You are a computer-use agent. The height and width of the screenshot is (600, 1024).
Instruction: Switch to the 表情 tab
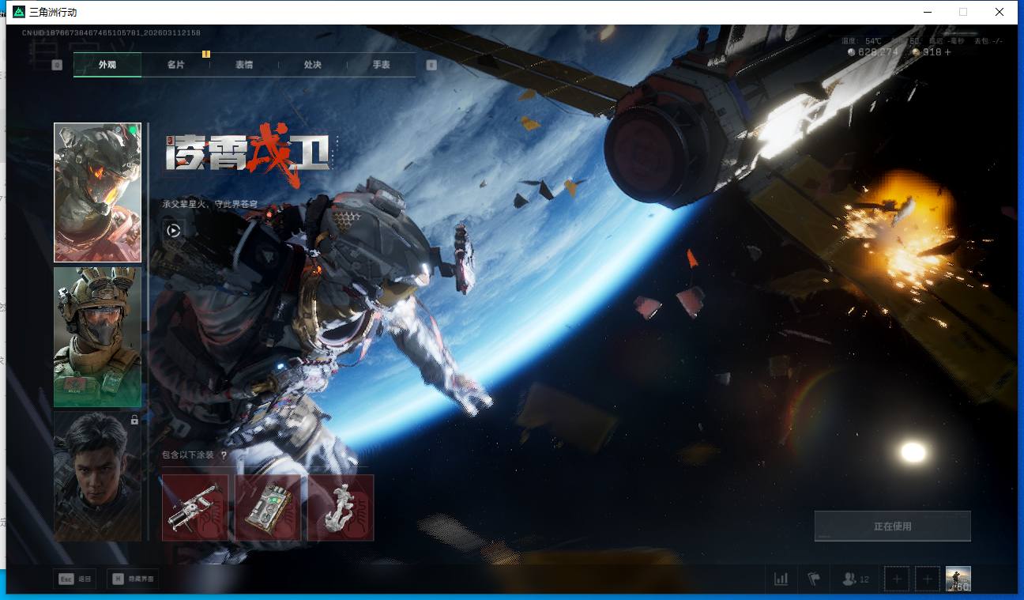click(244, 65)
